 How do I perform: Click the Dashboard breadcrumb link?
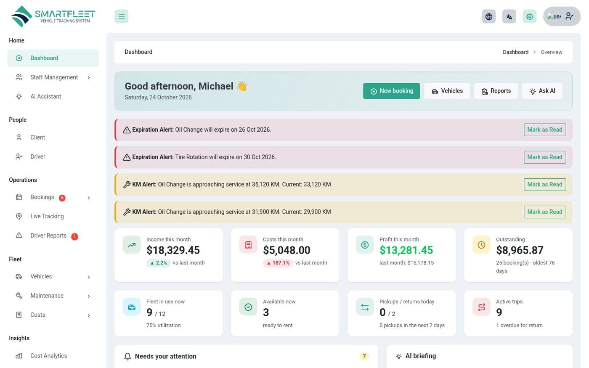pos(515,52)
